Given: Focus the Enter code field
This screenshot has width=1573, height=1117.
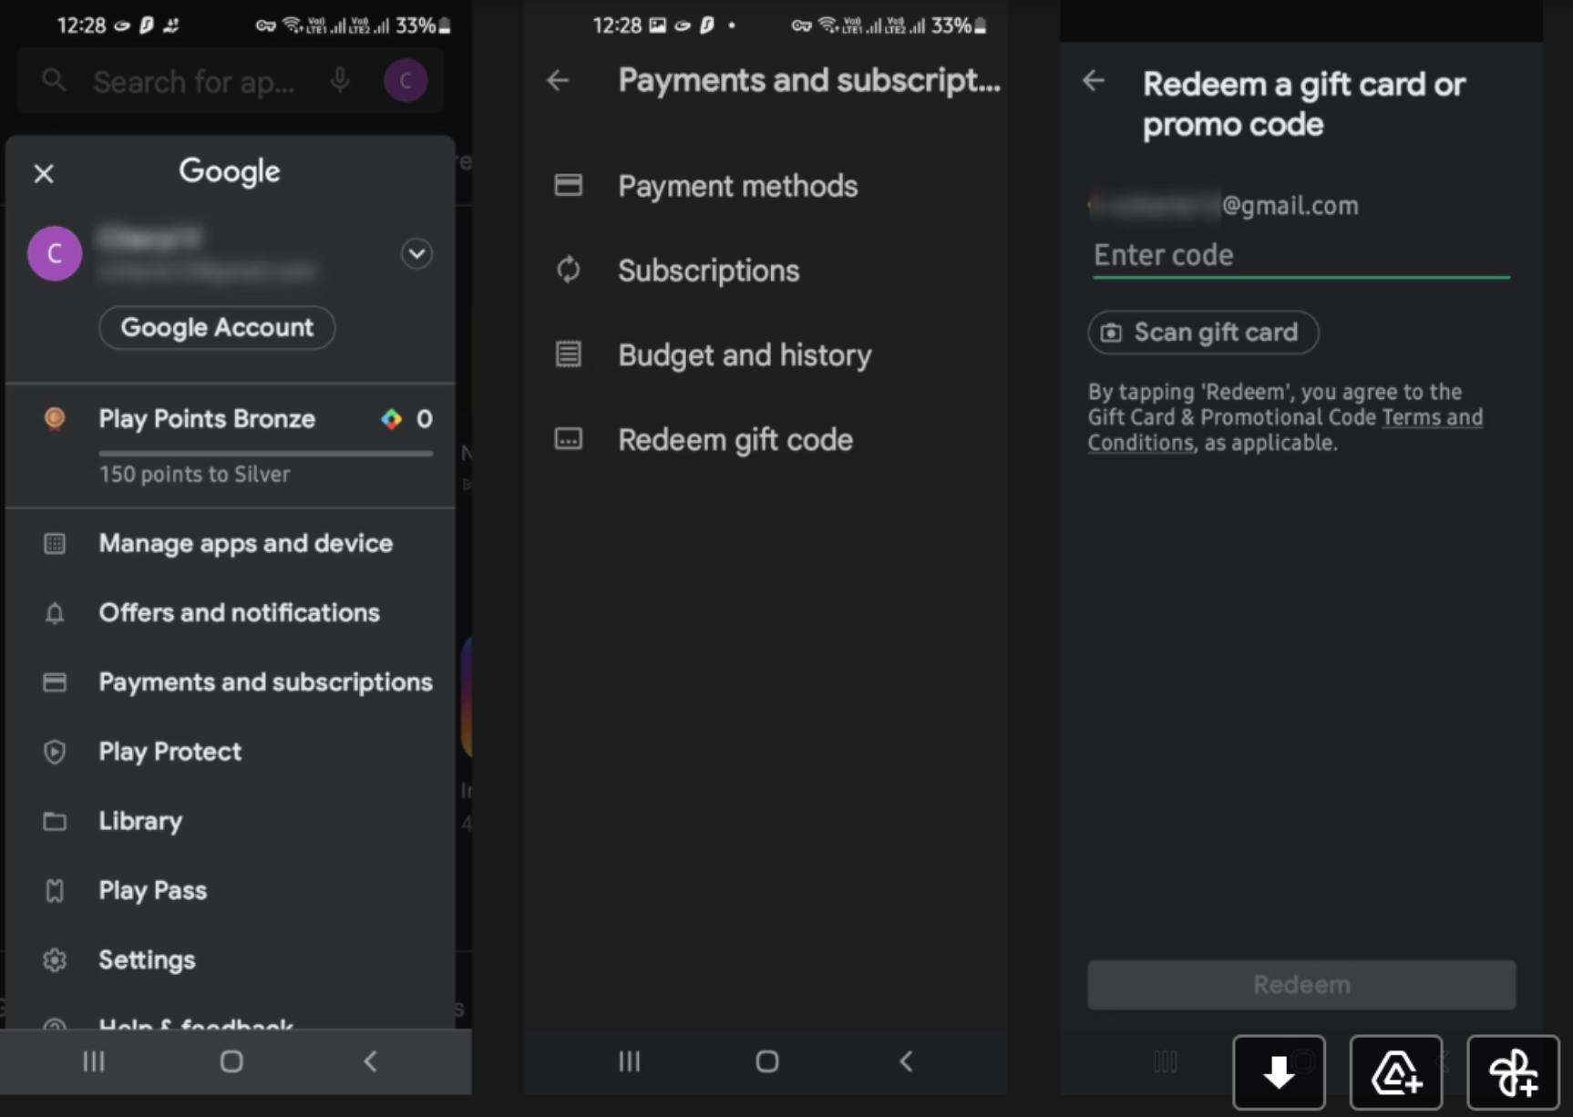Looking at the screenshot, I should (1301, 256).
